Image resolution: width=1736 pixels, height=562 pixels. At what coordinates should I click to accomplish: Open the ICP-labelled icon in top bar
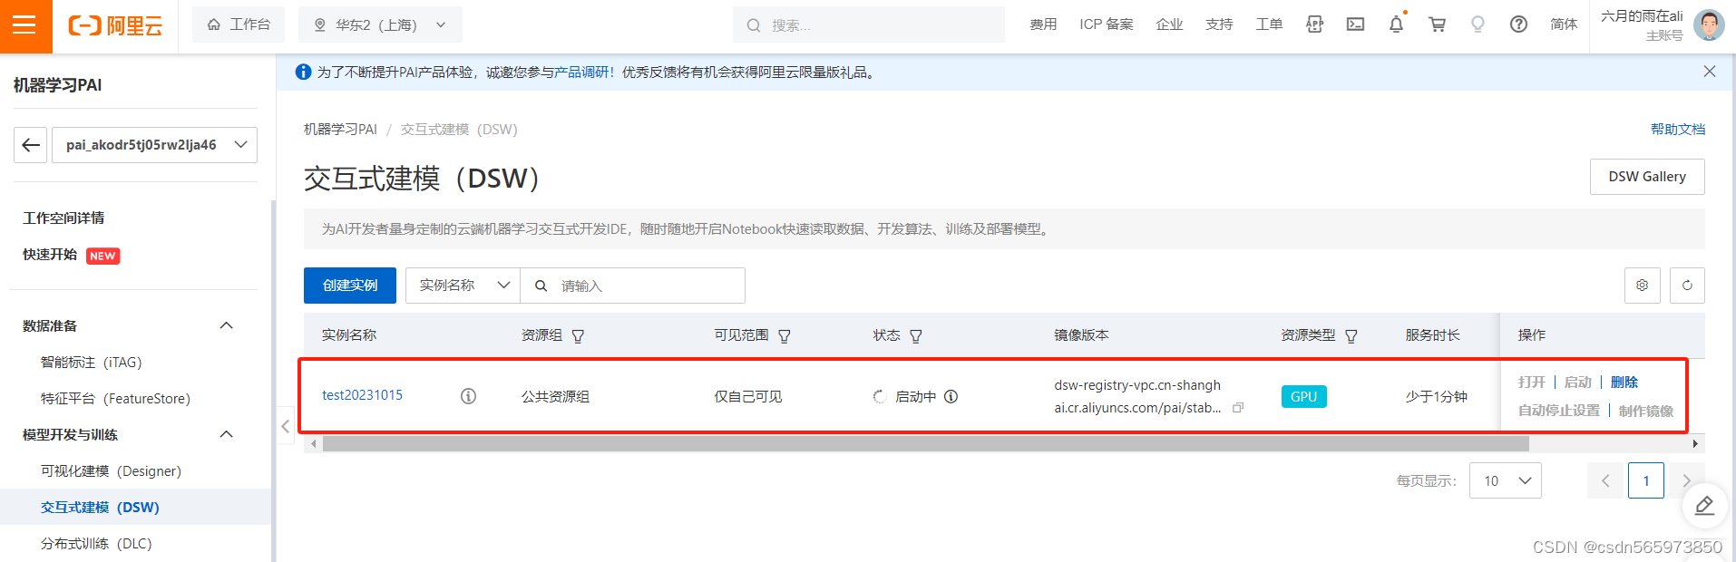(x=1314, y=24)
